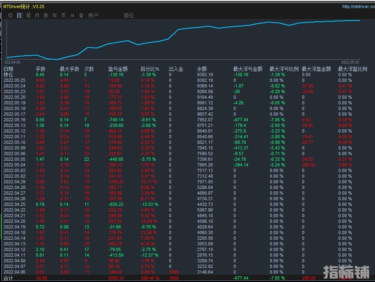The width and height of the screenshot is (375, 282).
Task: Click the 最大浮盈金额 column header
Action: click(317, 69)
